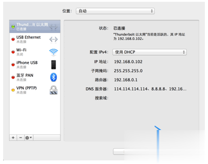Click the red status dot beside 蓝牙 PAN
The width and height of the screenshot is (208, 164).
[13, 78]
